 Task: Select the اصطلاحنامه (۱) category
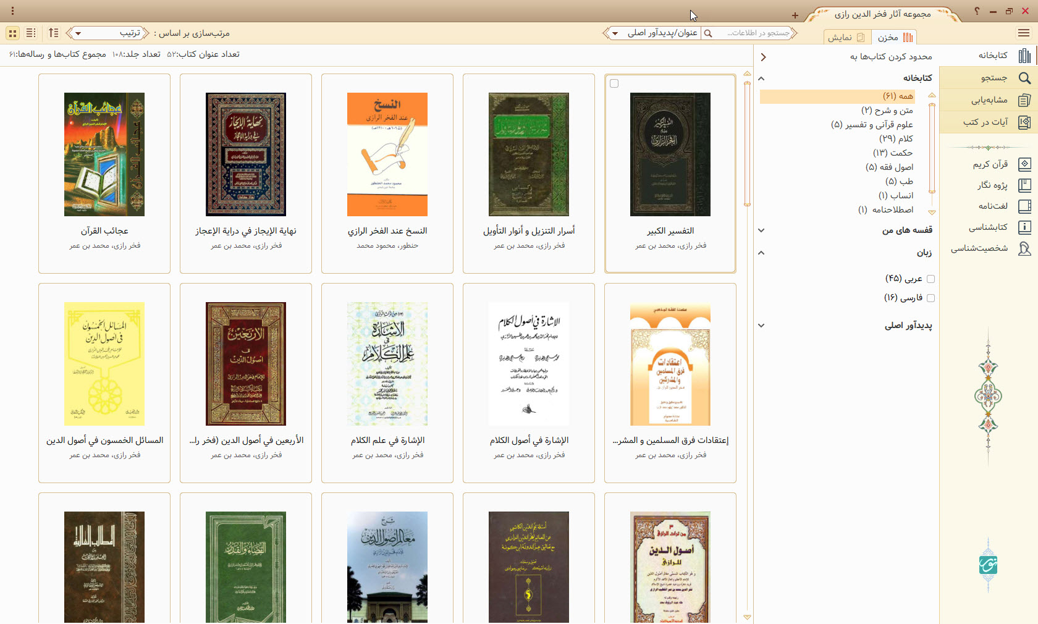(886, 210)
